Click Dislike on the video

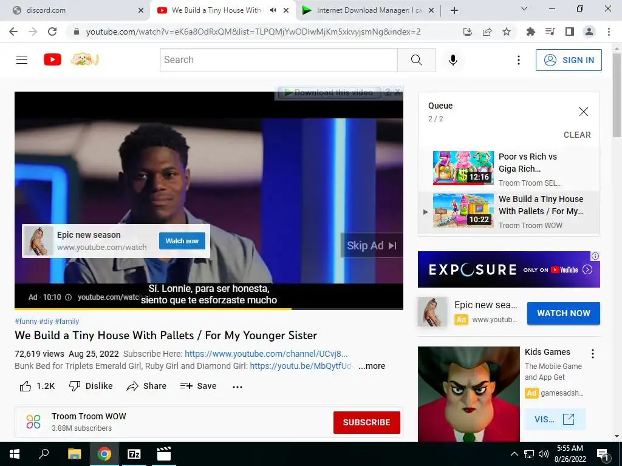[x=91, y=386]
